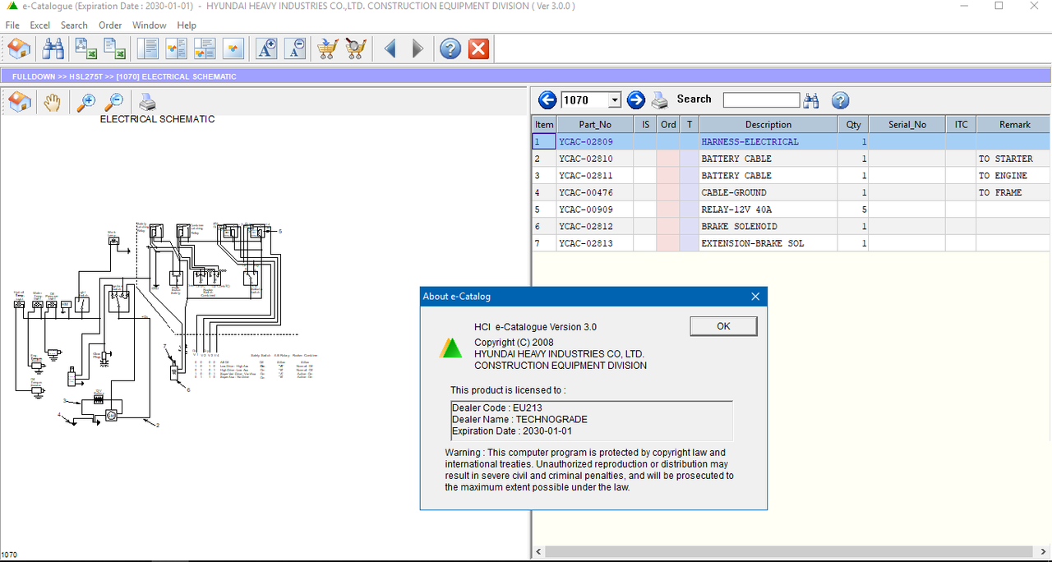Select part number YCAC-02813
Screen dimensions: 1052x562
tap(595, 243)
